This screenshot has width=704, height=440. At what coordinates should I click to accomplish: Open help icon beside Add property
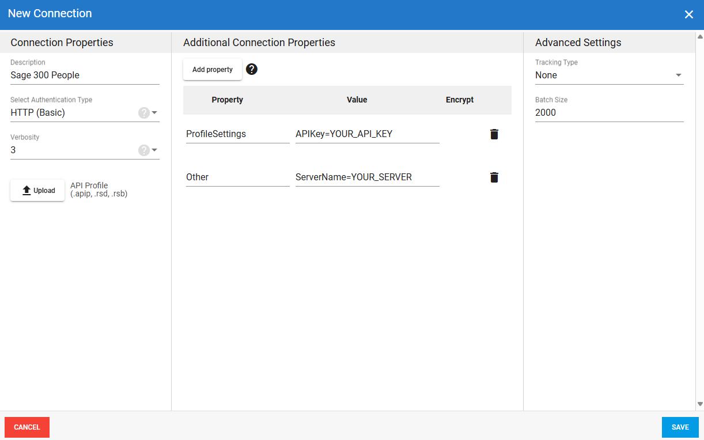[252, 69]
